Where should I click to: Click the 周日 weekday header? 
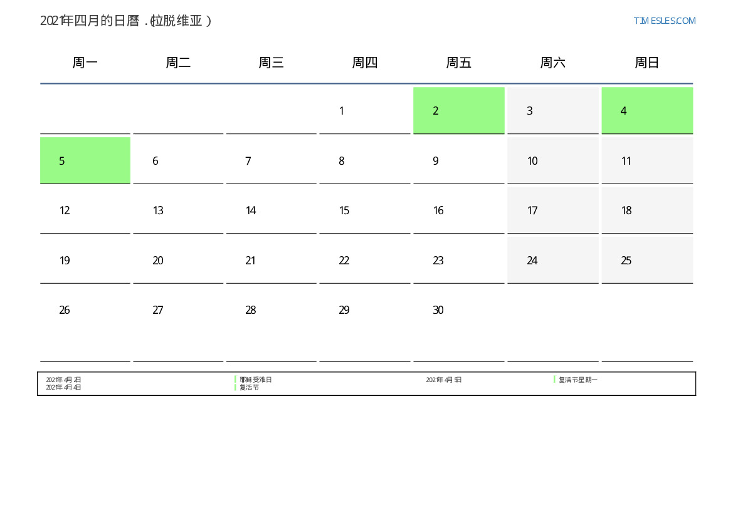(646, 63)
